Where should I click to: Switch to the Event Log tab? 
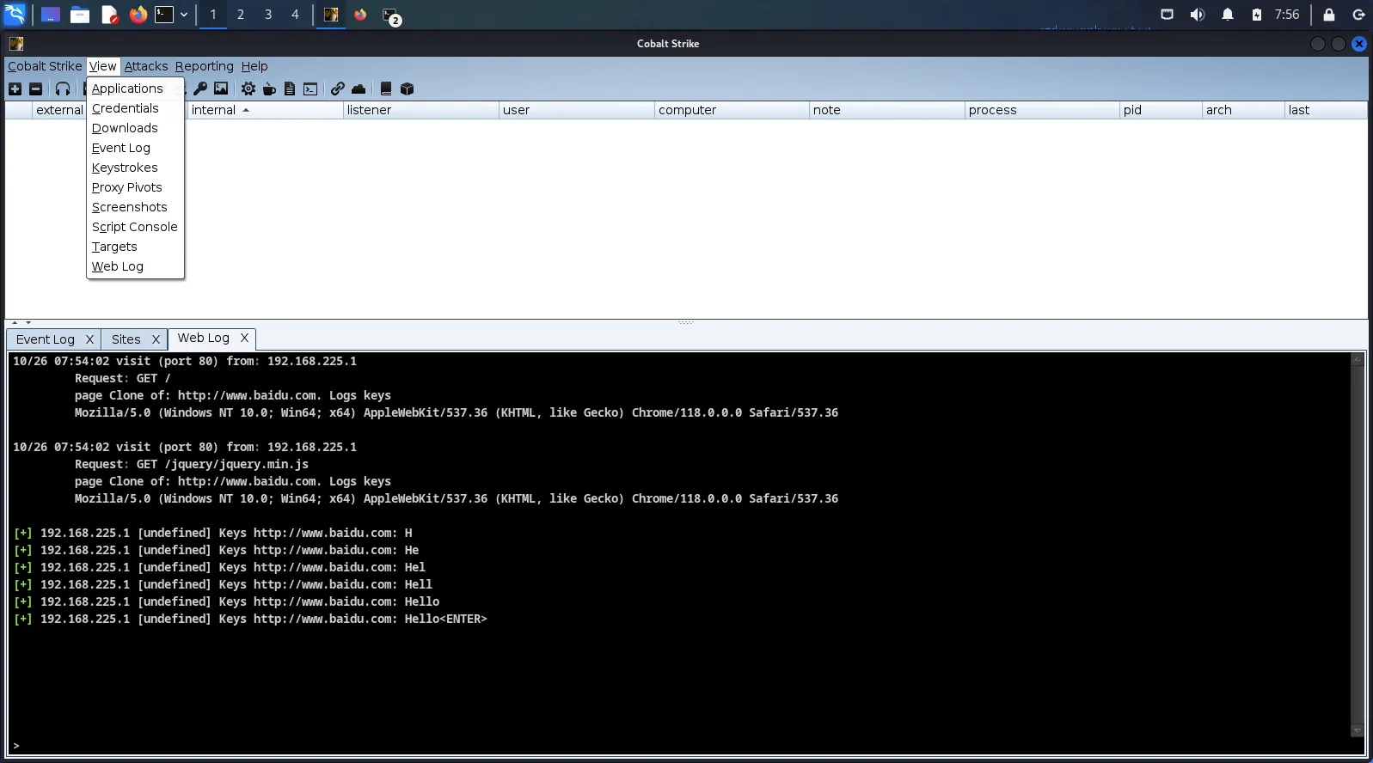[46, 339]
